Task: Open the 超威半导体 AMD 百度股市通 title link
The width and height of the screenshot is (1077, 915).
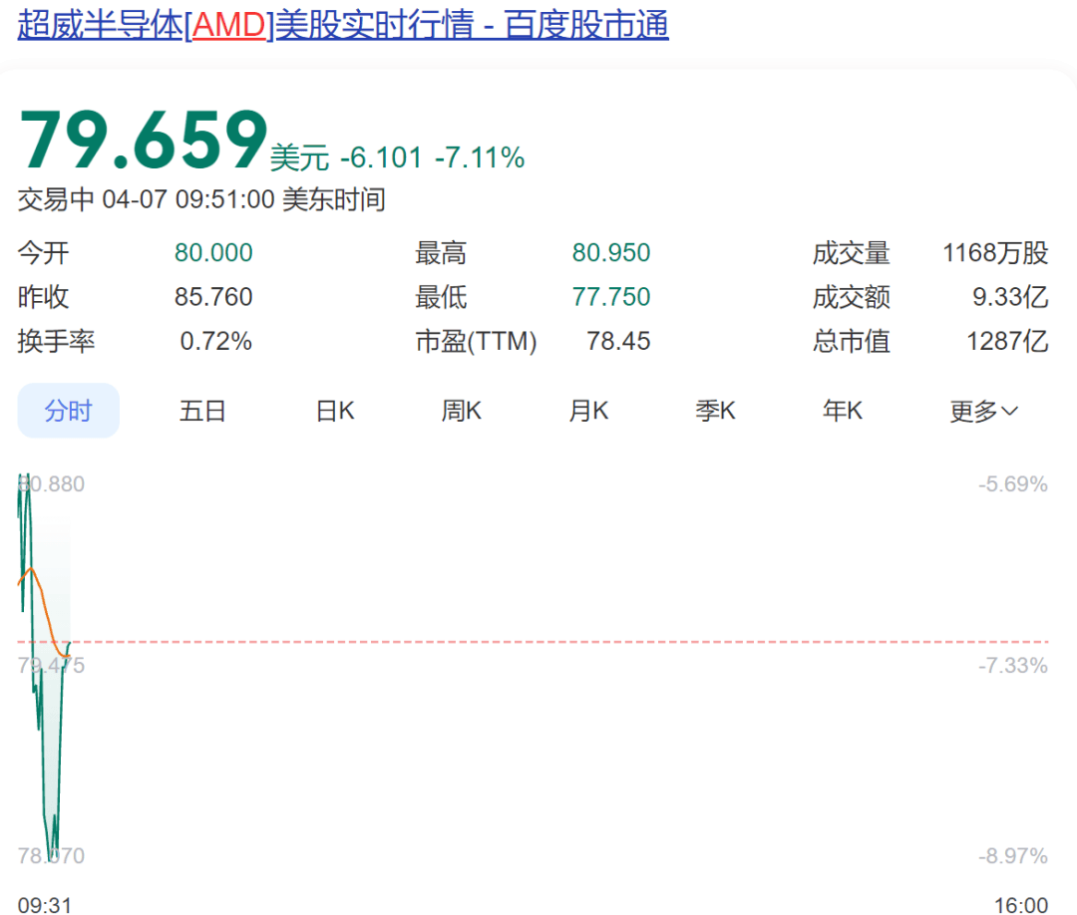Action: 343,25
